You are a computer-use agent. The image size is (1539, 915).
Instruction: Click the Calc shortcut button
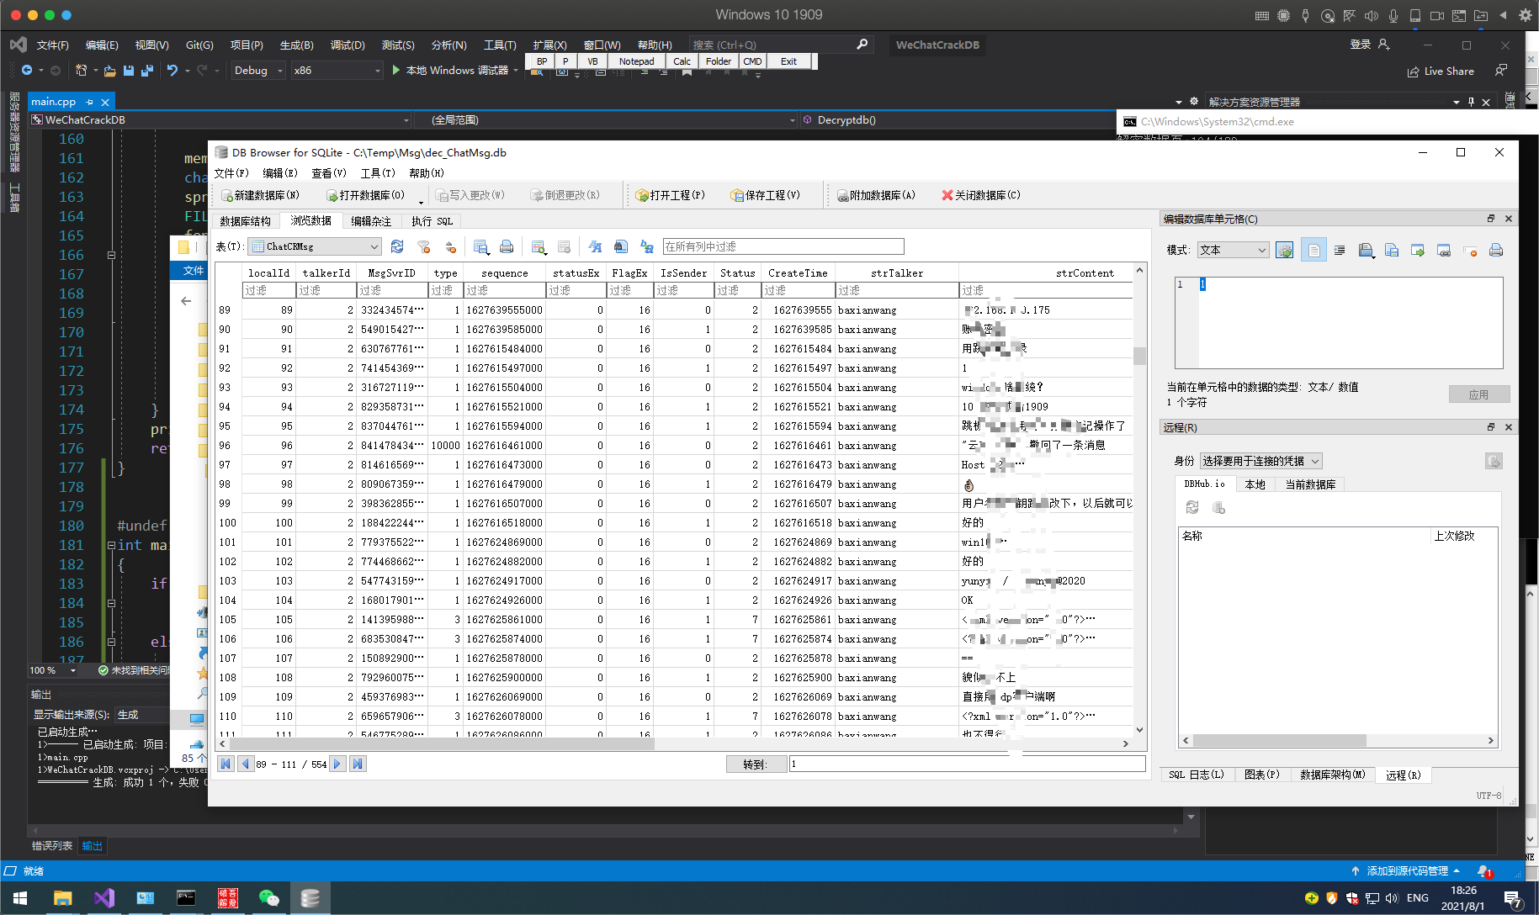pos(682,61)
